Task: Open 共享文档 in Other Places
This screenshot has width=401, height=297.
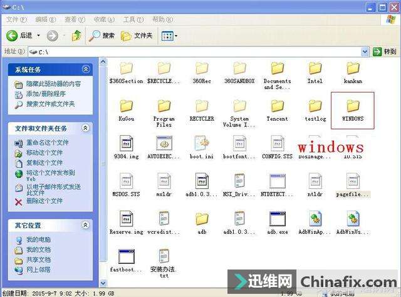Action: pos(38,259)
